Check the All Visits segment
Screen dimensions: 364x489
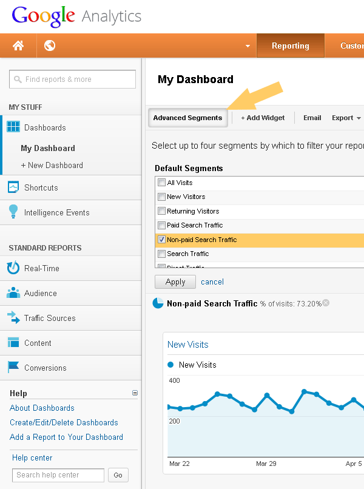pos(161,183)
